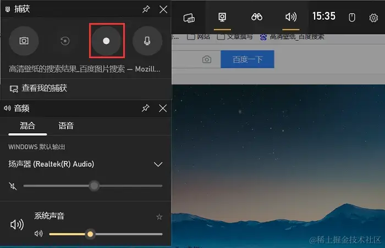
Task: Mute 系统声音 with its small speaker icon
Action: [38, 234]
